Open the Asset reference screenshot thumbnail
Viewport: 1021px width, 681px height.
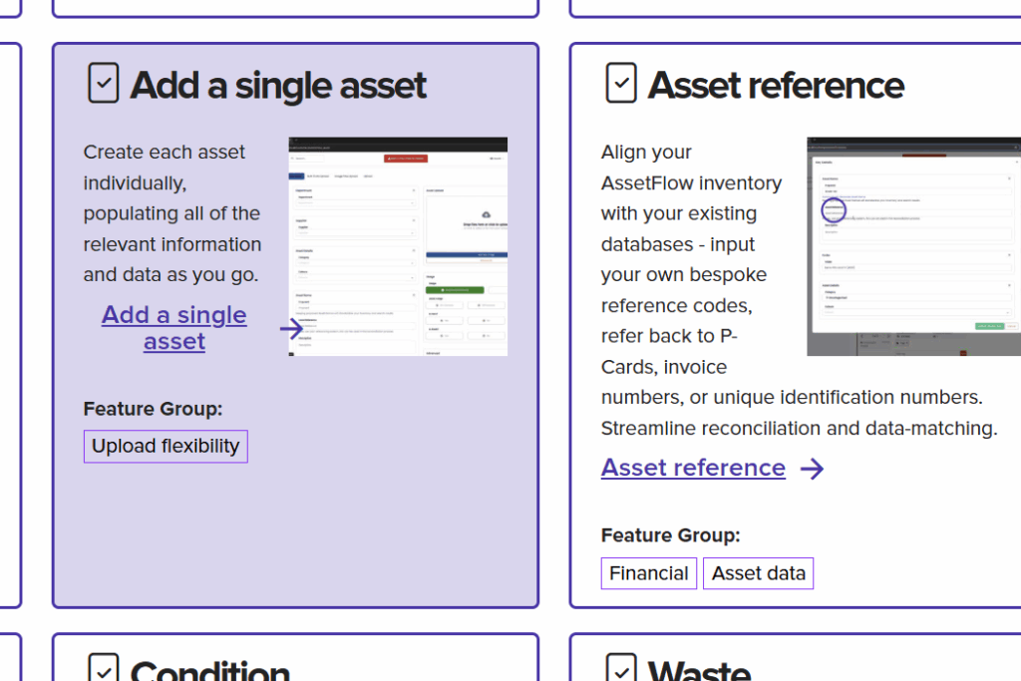point(913,246)
